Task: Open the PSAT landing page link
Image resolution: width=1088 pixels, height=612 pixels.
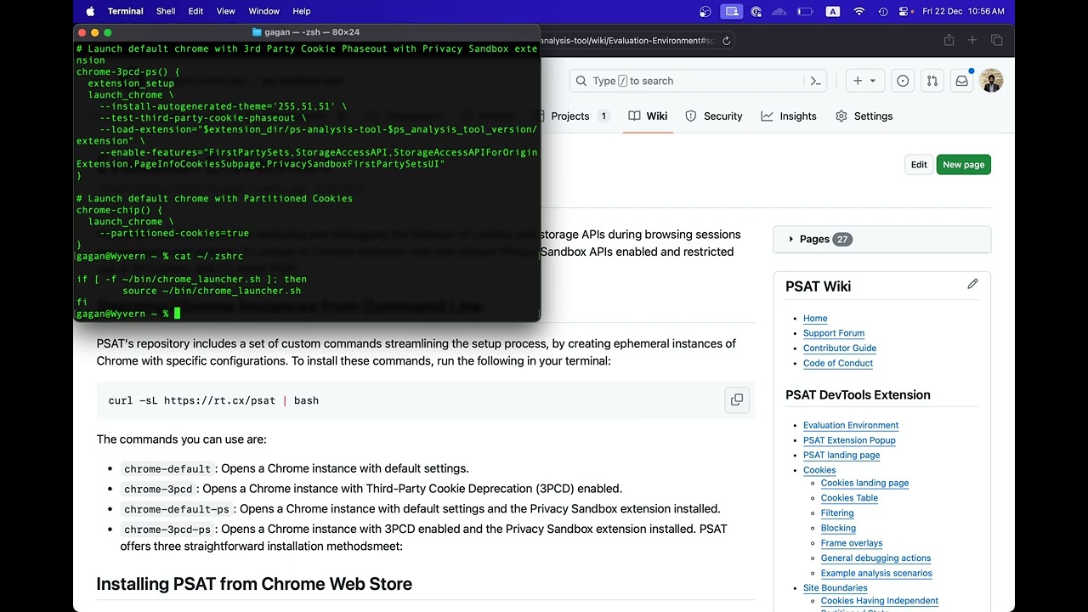Action: pos(841,455)
